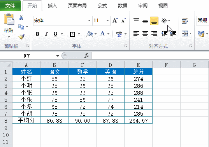Open the Paste options dropdown arrow
Viewport: 209px width, 147px height.
(x=9, y=37)
